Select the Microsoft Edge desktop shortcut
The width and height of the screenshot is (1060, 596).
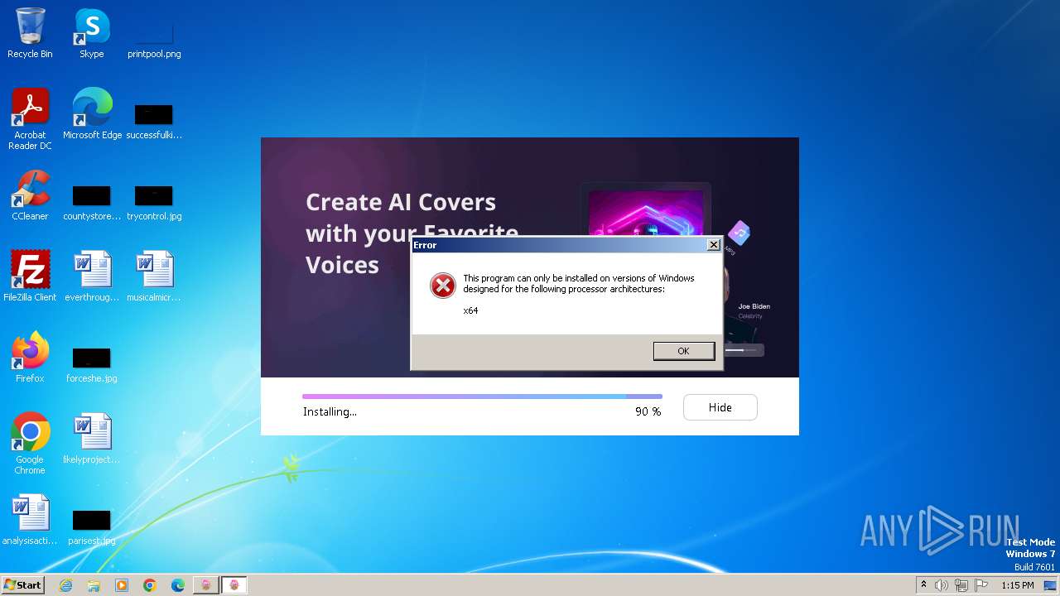click(92, 114)
